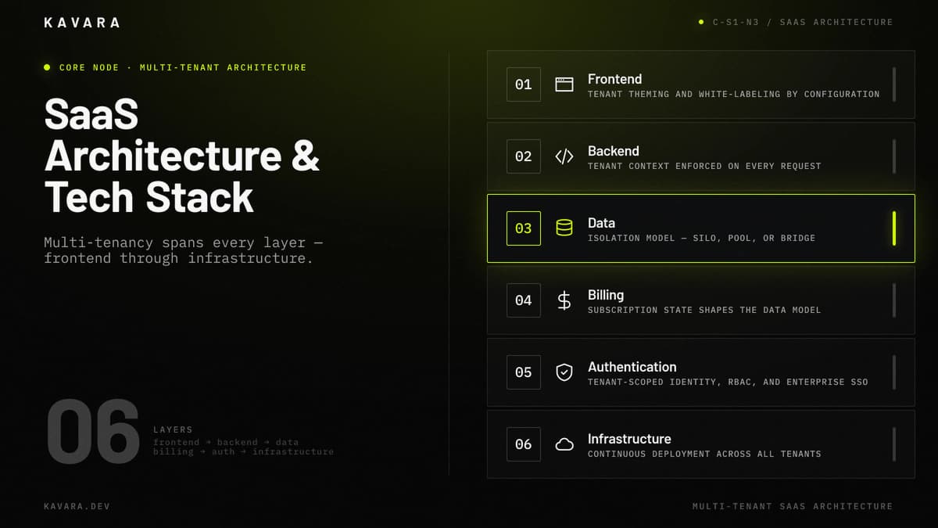The width and height of the screenshot is (938, 528).
Task: Select the 05 number badge
Action: point(524,372)
